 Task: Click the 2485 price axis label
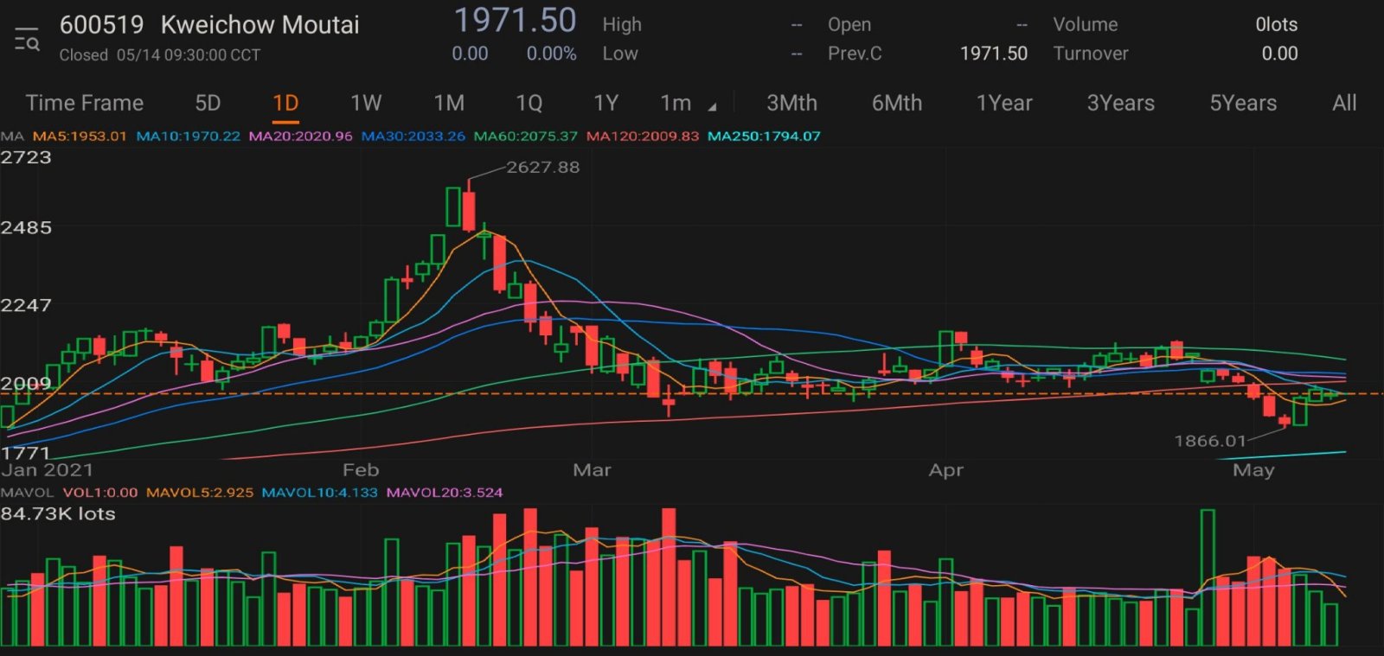[26, 228]
